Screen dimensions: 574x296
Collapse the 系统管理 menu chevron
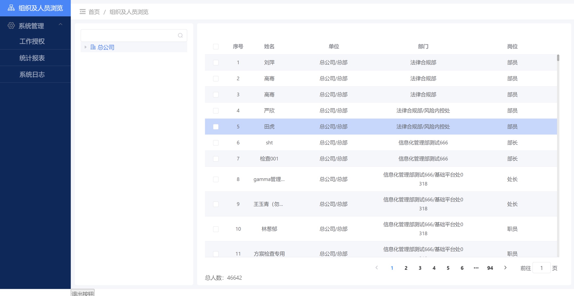60,24
